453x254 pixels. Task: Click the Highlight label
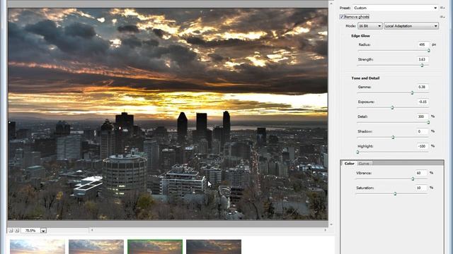(x=365, y=146)
